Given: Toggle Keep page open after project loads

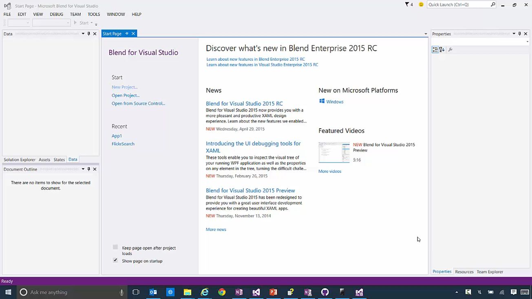Looking at the screenshot, I should point(115,247).
